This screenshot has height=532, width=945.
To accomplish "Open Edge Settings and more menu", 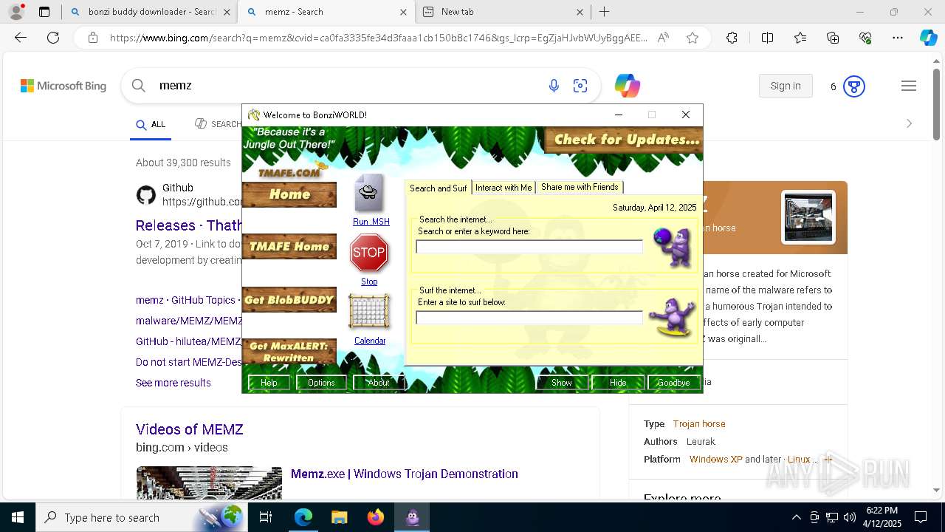I will click(898, 38).
